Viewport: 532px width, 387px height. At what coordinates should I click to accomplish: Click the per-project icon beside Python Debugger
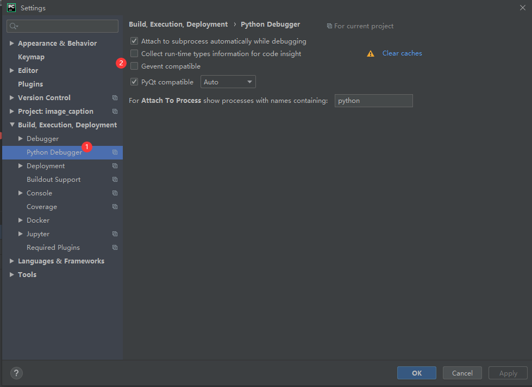(115, 152)
